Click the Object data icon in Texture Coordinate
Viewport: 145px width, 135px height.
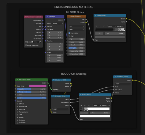point(32,42)
